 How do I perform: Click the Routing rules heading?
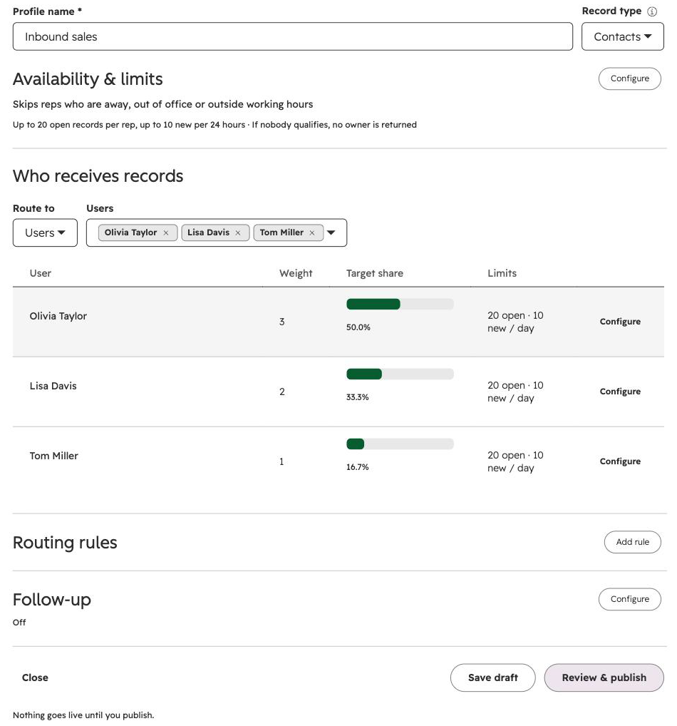(65, 543)
